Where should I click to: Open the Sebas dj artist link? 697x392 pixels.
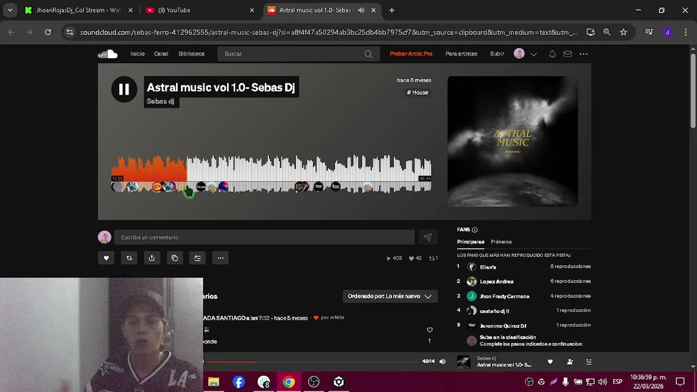click(161, 101)
